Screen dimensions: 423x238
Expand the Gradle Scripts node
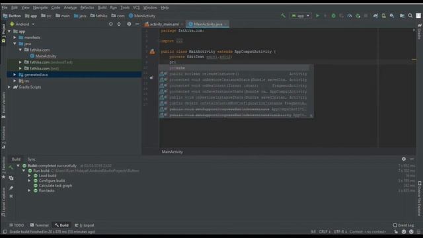pyautogui.click(x=9, y=87)
